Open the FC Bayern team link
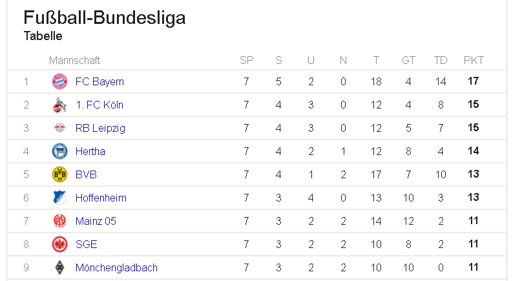 [99, 81]
